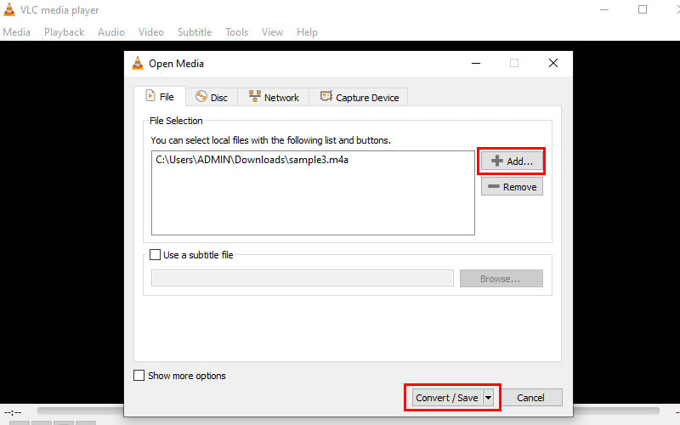Close the Open Media dialog
The width and height of the screenshot is (680, 425).
tap(553, 63)
